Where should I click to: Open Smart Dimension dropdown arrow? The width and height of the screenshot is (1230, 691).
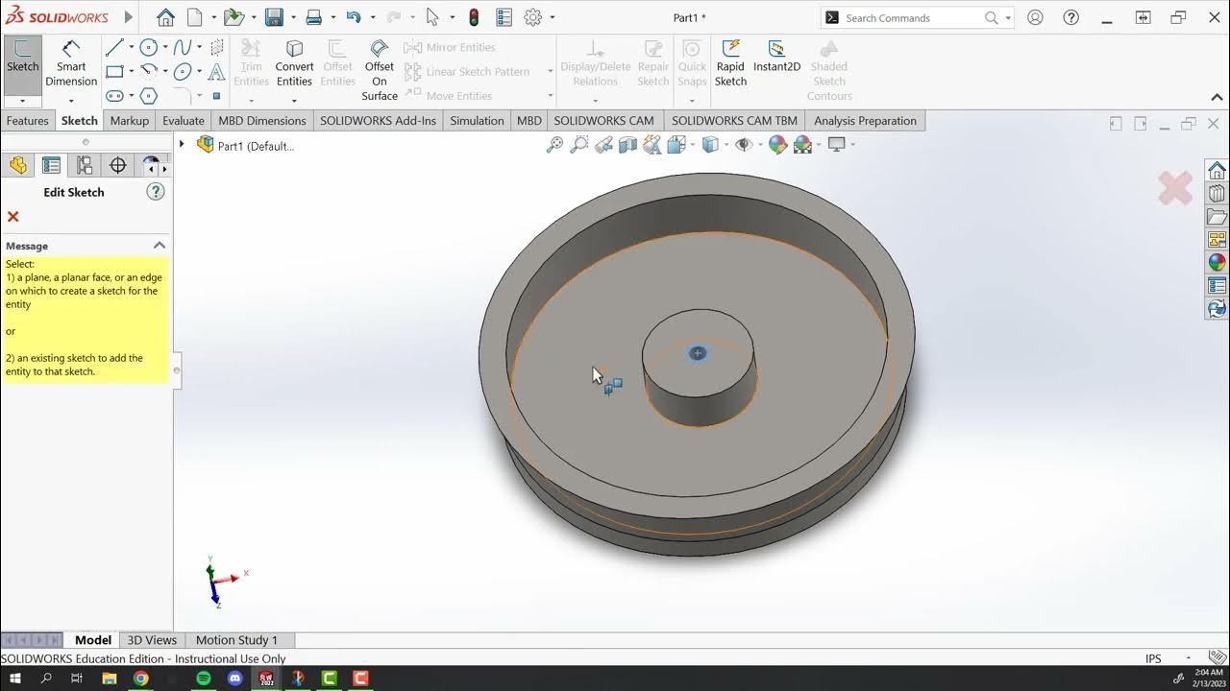[71, 101]
